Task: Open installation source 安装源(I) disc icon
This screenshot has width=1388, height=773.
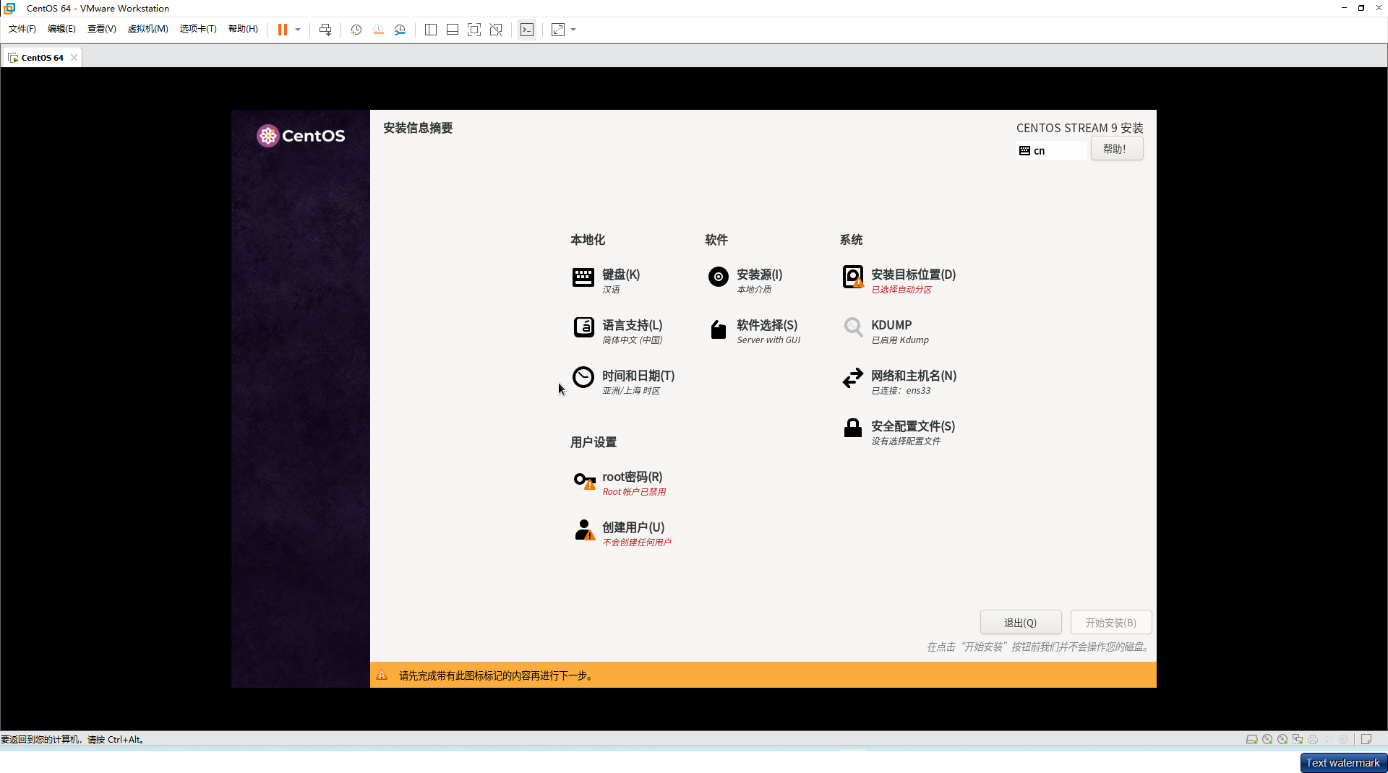Action: coord(718,277)
